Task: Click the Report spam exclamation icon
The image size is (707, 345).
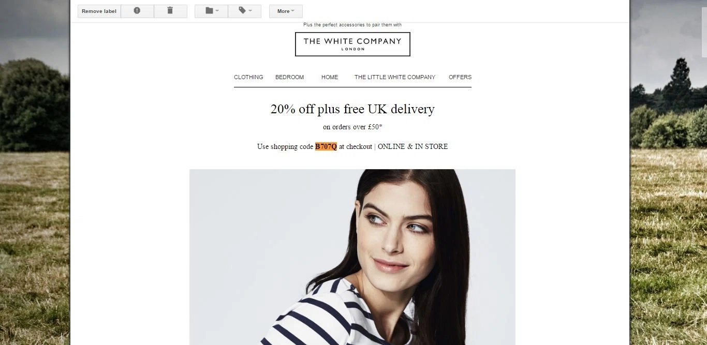Action: (x=137, y=11)
